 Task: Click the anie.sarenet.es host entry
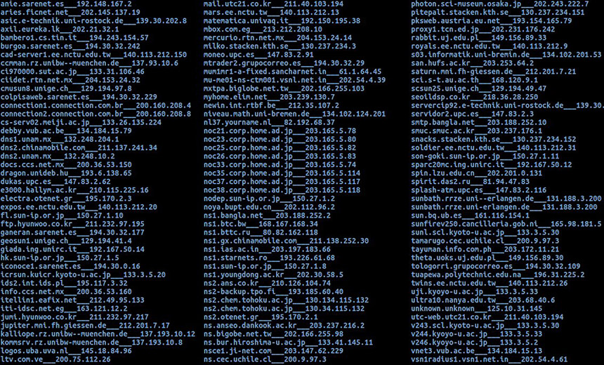tap(66, 4)
